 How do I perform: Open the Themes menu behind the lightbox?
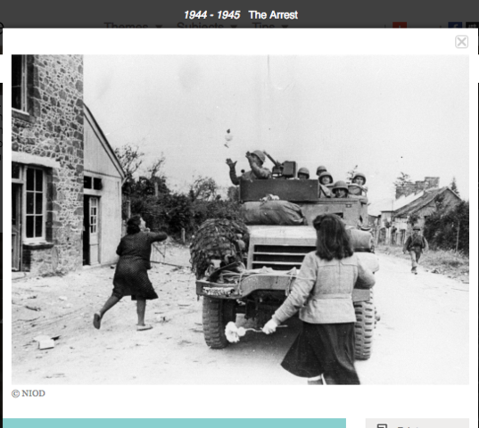coord(133,26)
